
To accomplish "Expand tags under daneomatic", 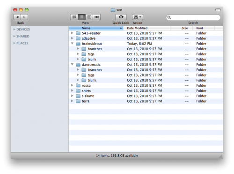I will point(78,75).
